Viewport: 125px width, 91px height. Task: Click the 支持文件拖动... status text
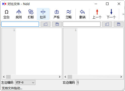pyautogui.click(x=12, y=88)
